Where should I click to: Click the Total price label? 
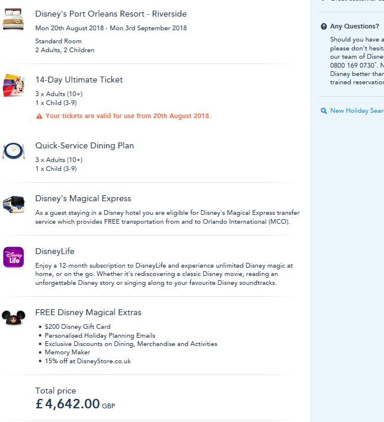(x=56, y=391)
